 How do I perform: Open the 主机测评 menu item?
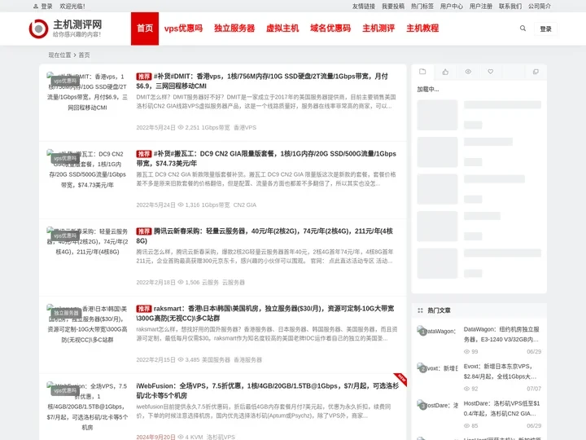[378, 29]
